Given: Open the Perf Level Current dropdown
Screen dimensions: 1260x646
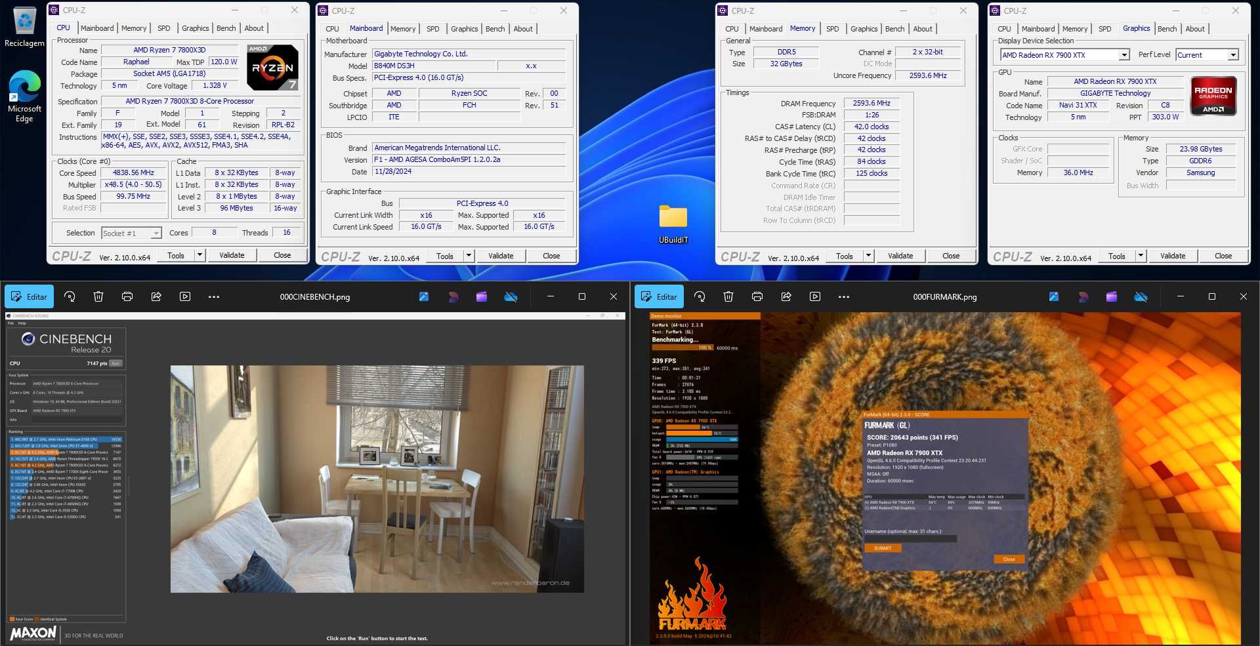Looking at the screenshot, I should click(x=1207, y=55).
